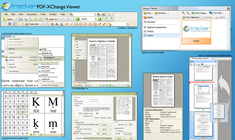Select the Highlight text tool
Image resolution: width=235 pixels, height=140 pixels.
(x=52, y=24)
